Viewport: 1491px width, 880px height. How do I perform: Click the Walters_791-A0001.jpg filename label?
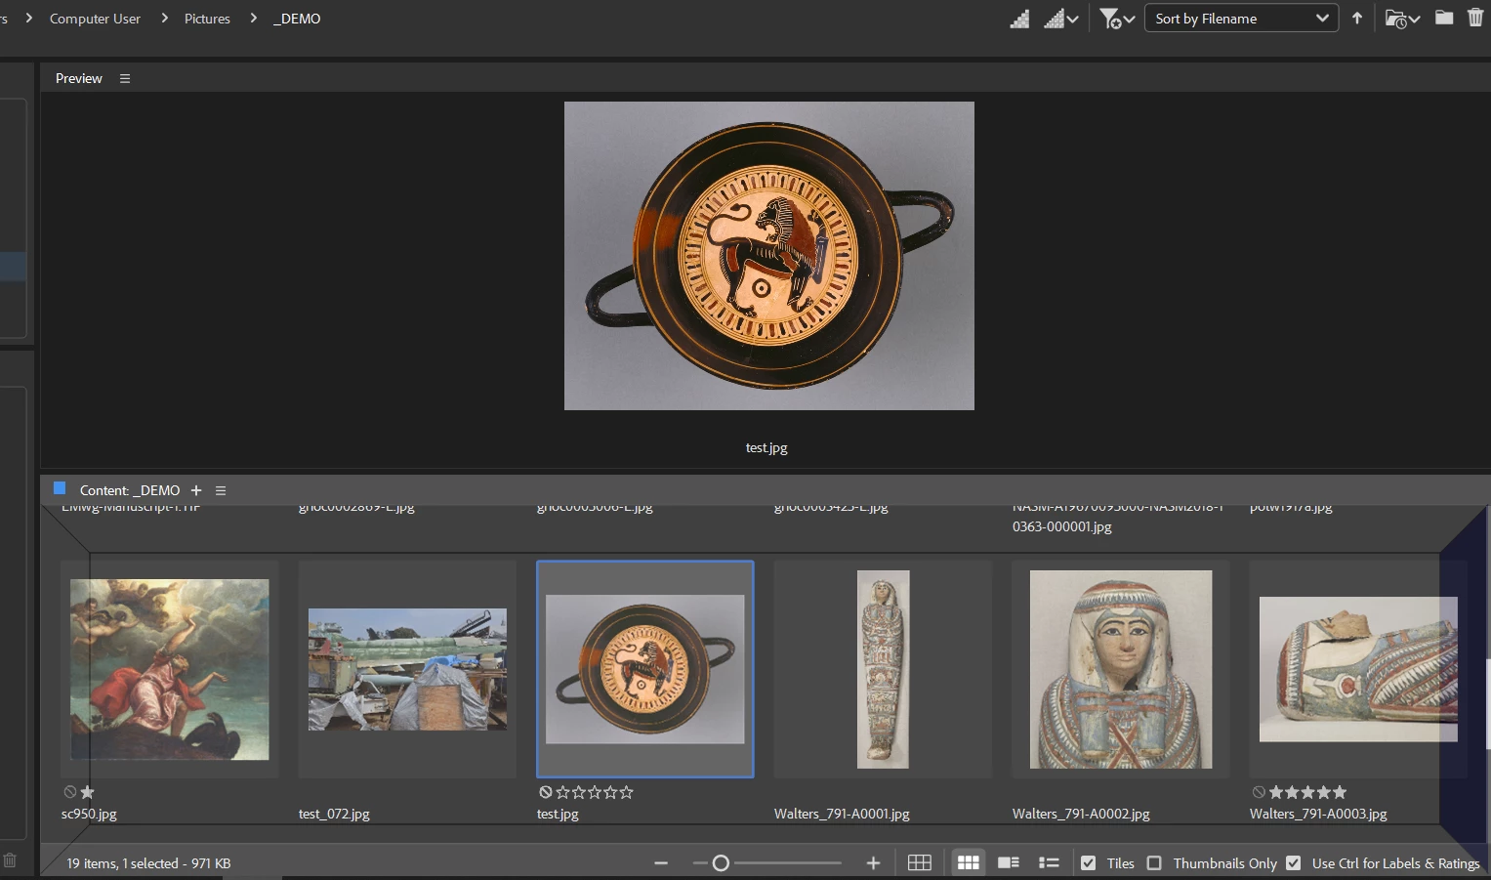842,814
